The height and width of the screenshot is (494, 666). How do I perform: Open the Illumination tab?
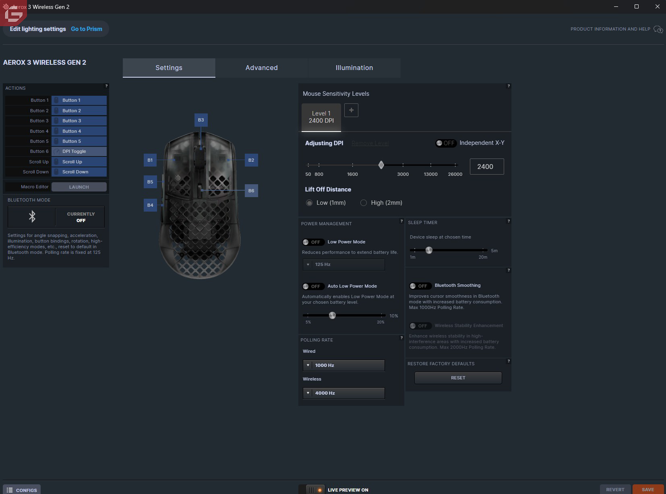[354, 68]
